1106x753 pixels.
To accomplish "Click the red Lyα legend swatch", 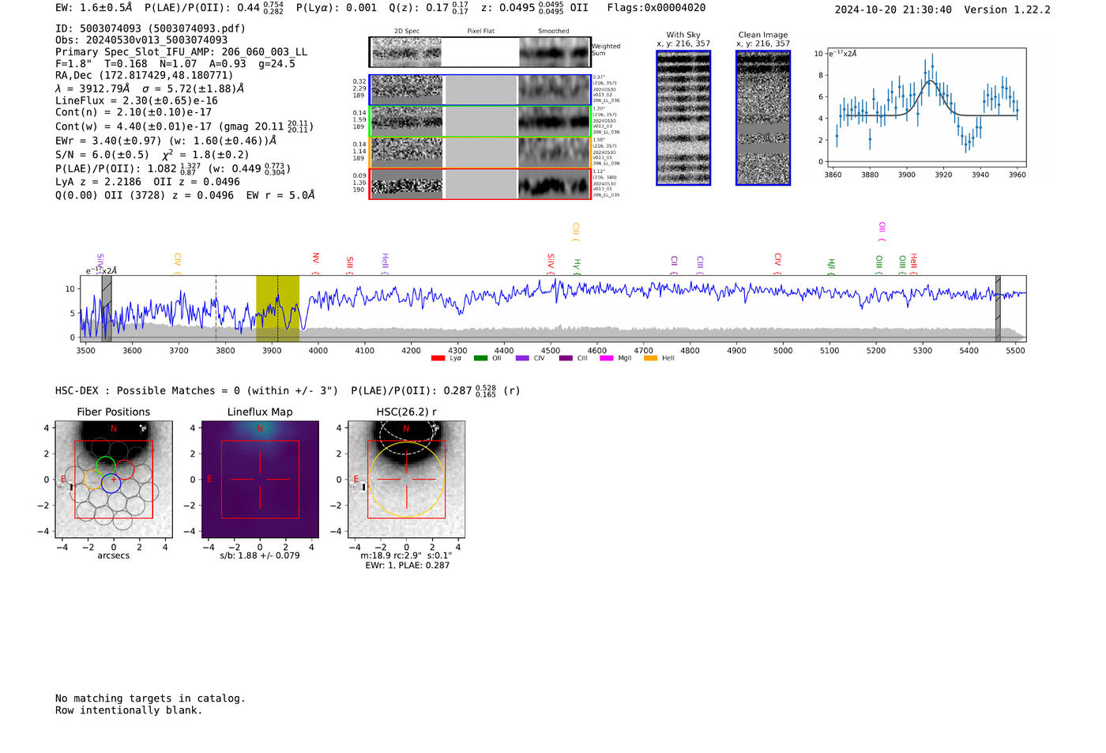I will pos(438,358).
